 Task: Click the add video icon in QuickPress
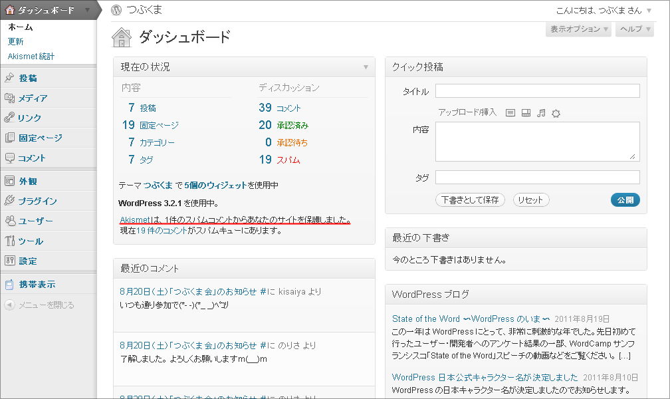tap(526, 113)
